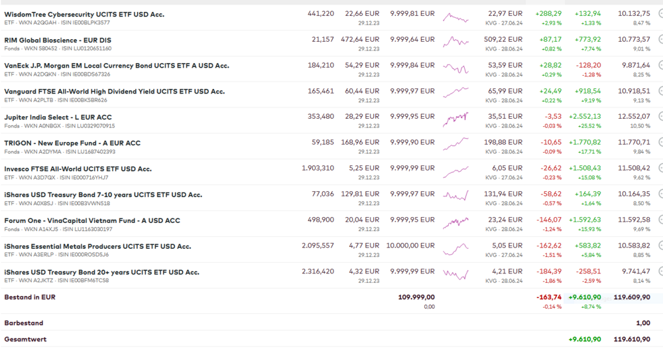663x353 pixels.
Task: View sparkline chart for VanEck EM Bond ETF
Action: pos(455,68)
